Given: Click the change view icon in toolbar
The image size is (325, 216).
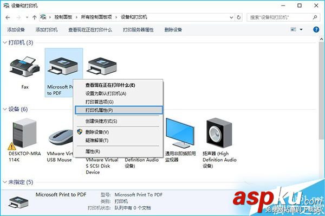Looking at the screenshot, I should point(293,29).
